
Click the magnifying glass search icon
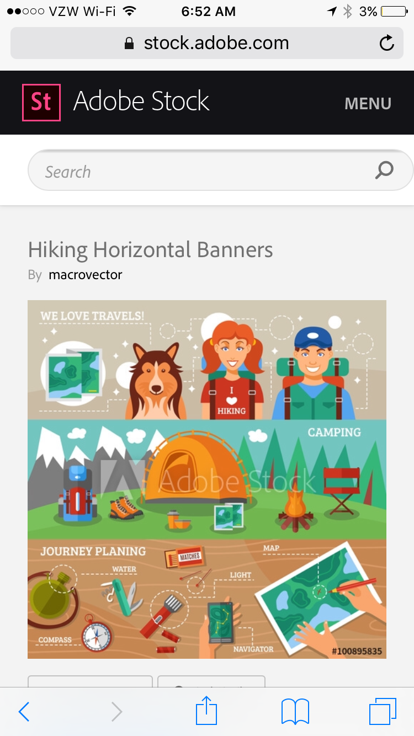tap(384, 170)
